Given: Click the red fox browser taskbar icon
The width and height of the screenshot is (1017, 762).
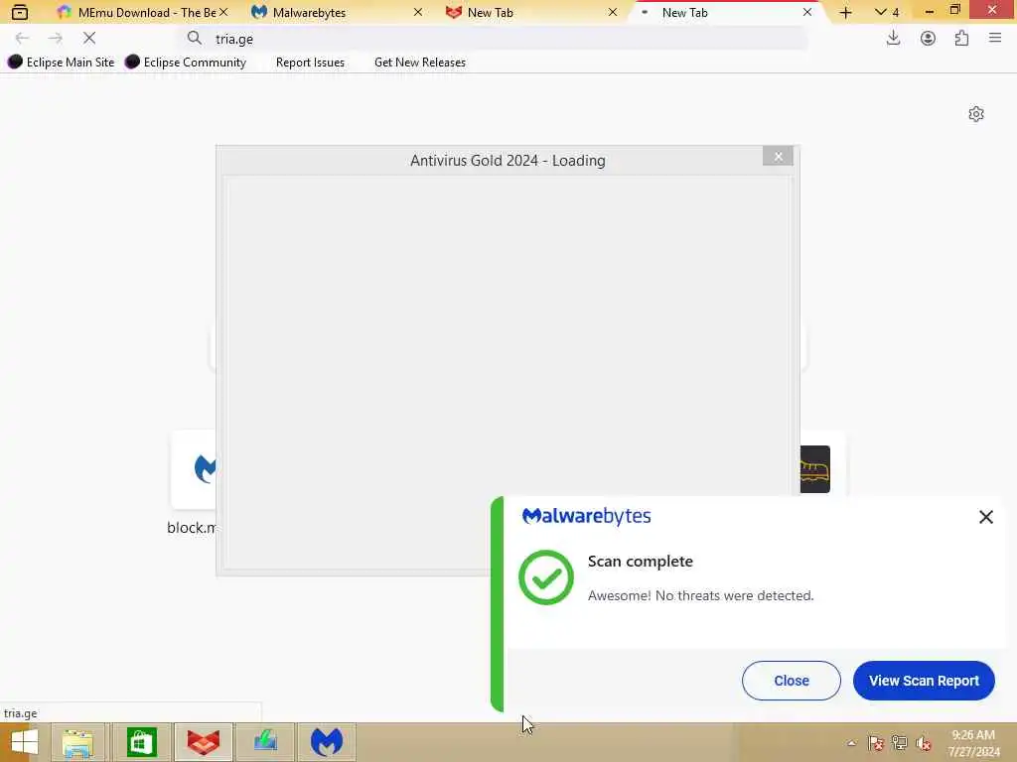Looking at the screenshot, I should point(204,742).
